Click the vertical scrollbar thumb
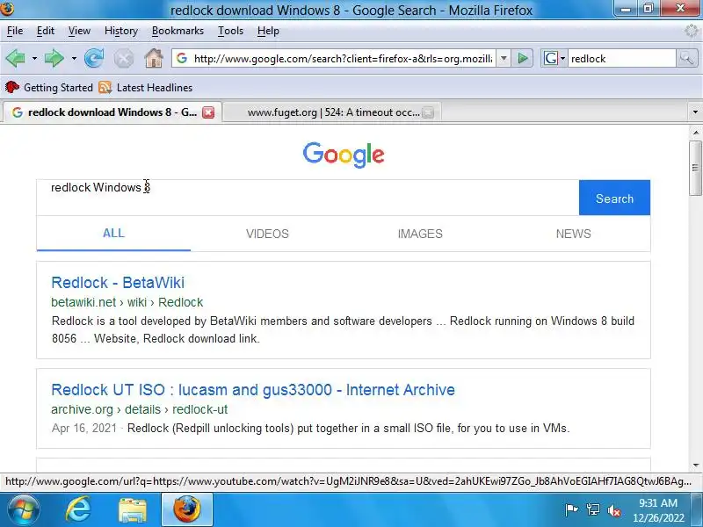Viewport: 703px width, 527px height. coord(696,168)
